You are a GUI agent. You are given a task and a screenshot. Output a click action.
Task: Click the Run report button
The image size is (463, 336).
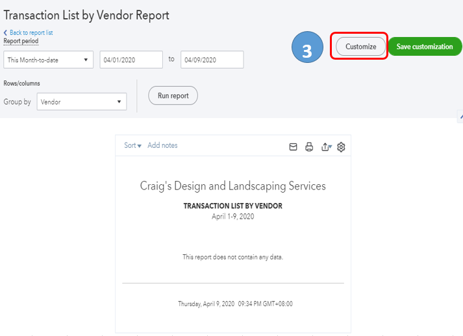click(x=173, y=95)
